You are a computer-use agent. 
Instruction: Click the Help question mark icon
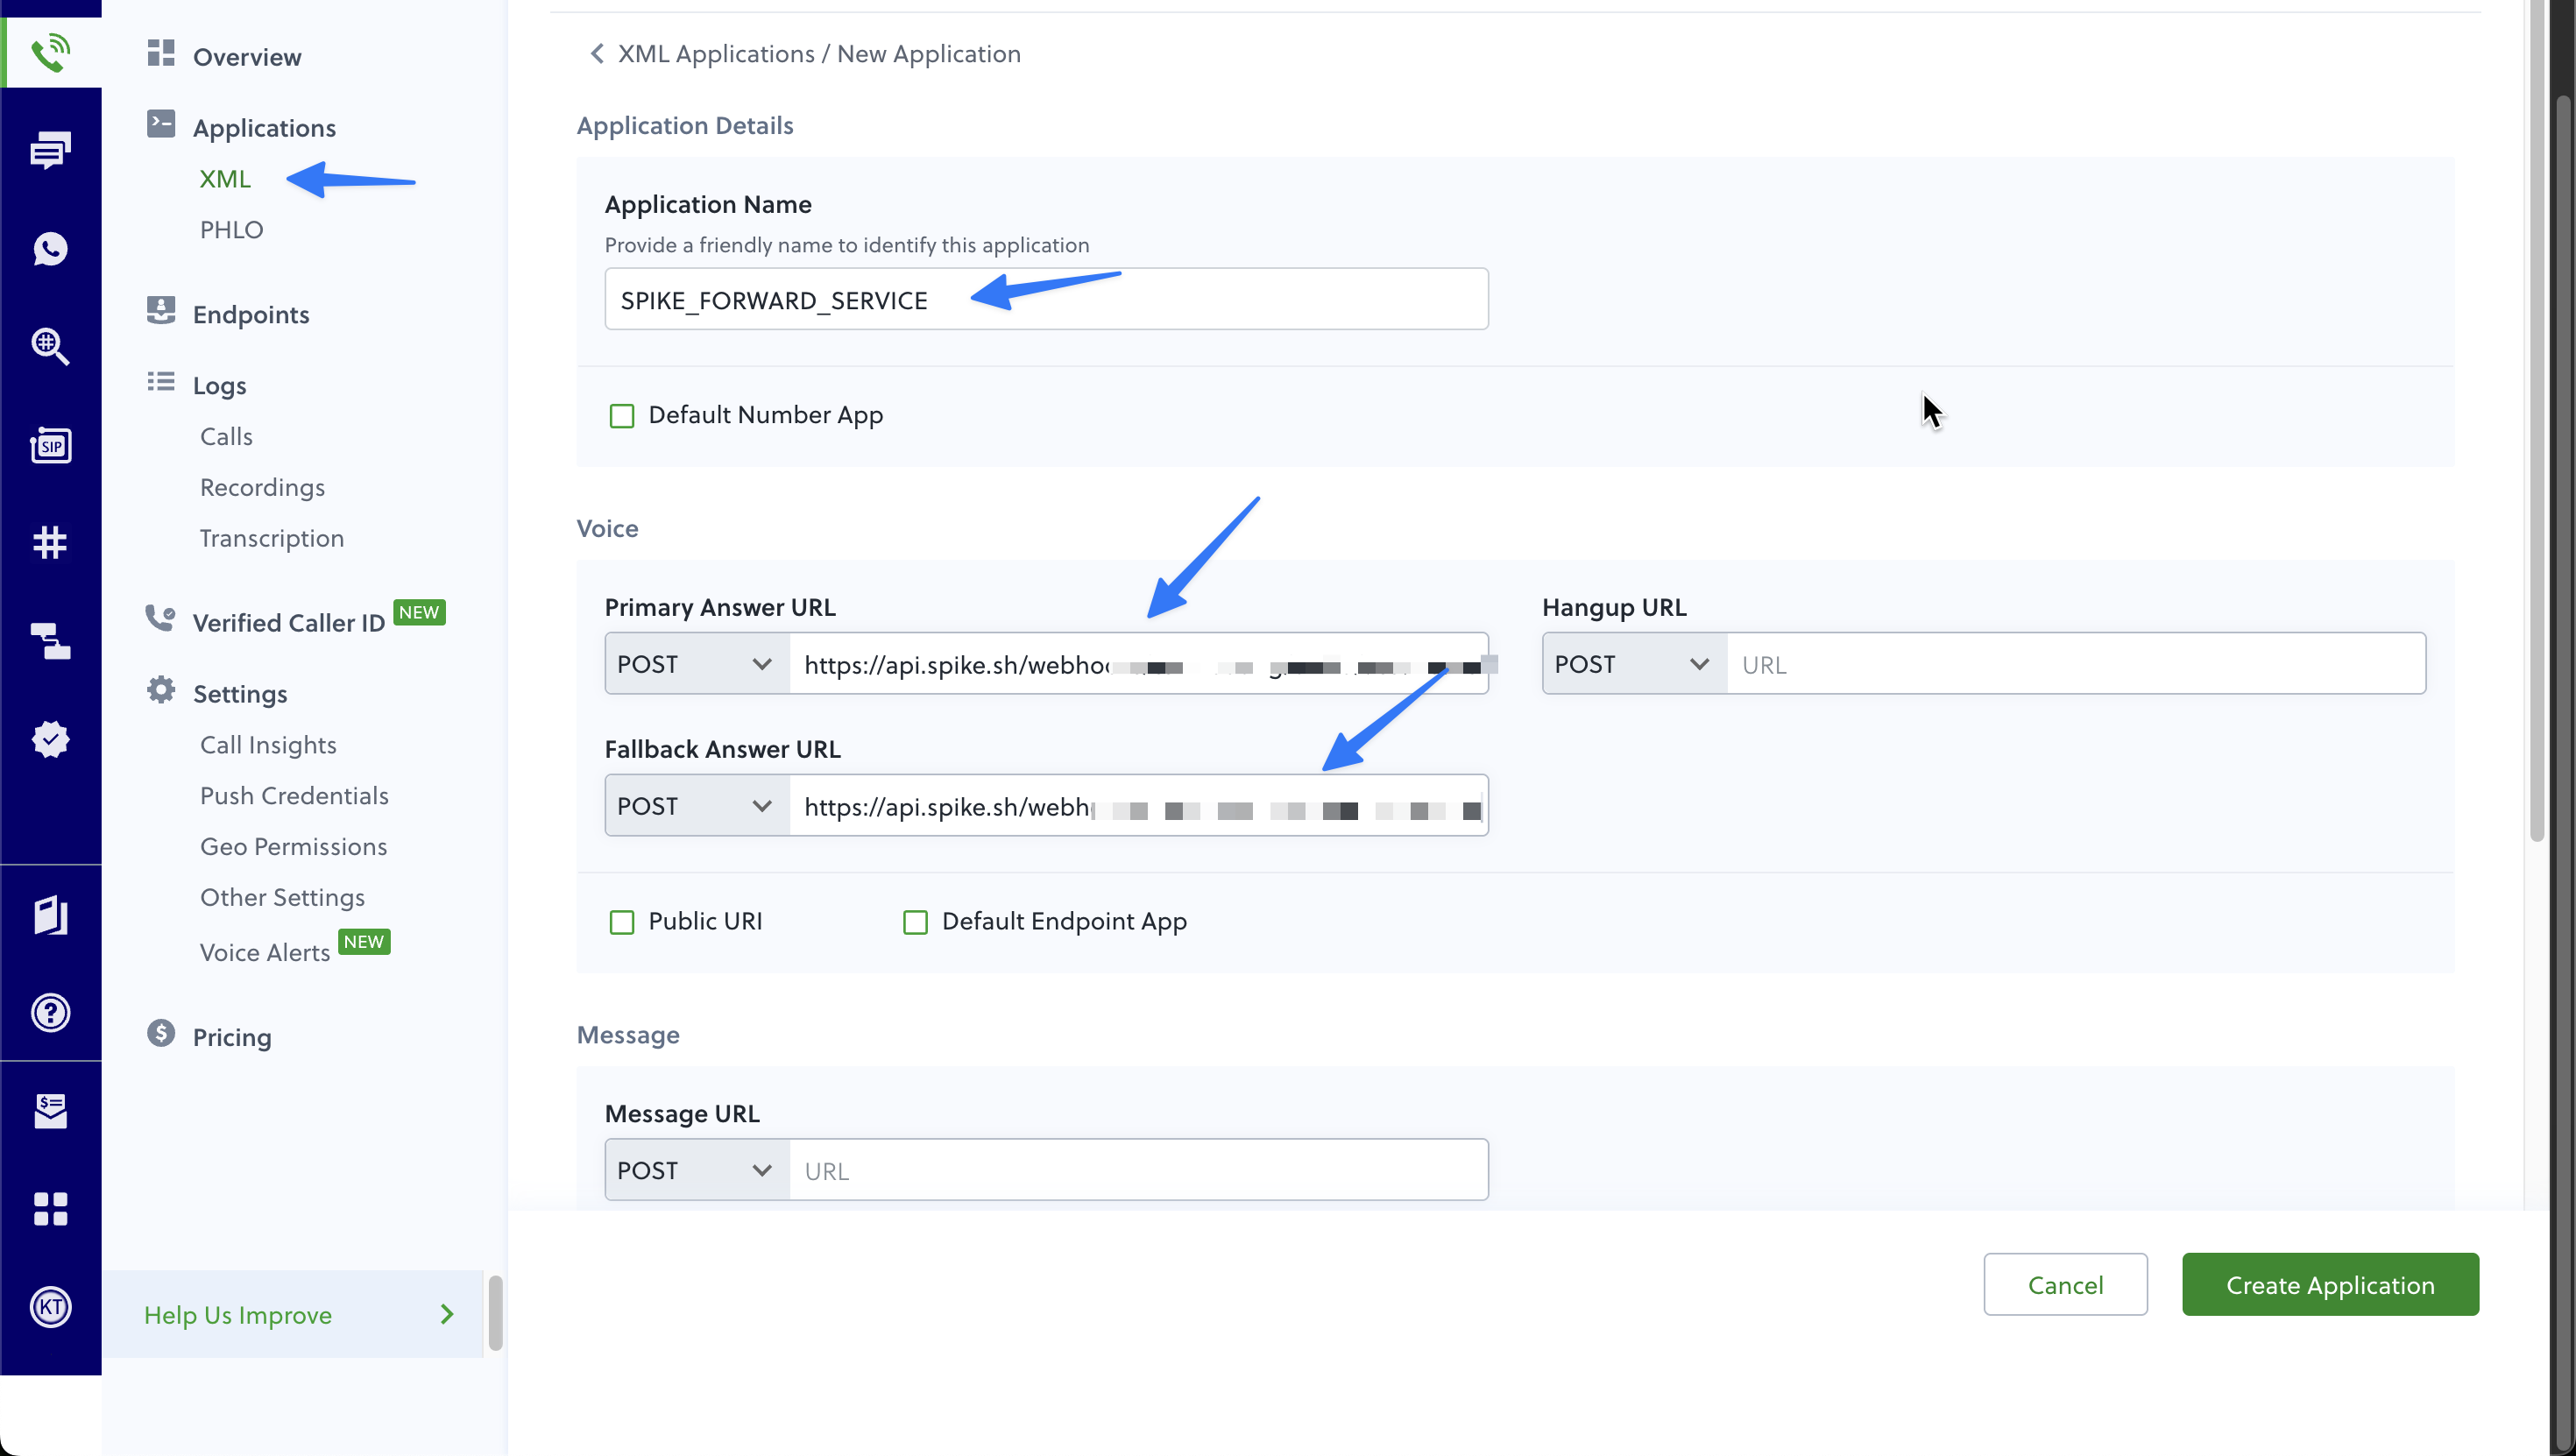(50, 1012)
